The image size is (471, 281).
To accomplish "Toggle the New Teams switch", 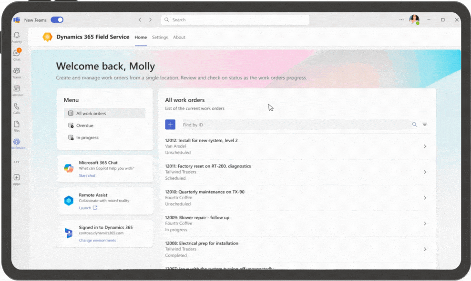I will (57, 20).
